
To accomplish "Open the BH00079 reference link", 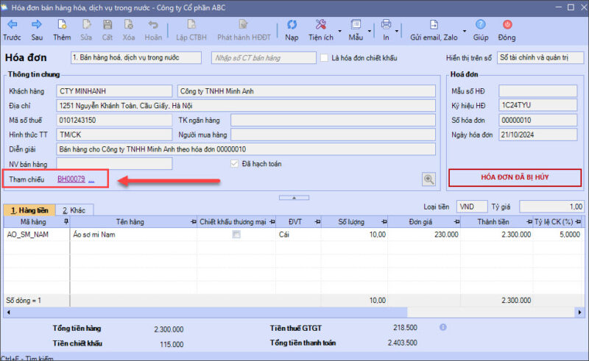I will (x=71, y=179).
